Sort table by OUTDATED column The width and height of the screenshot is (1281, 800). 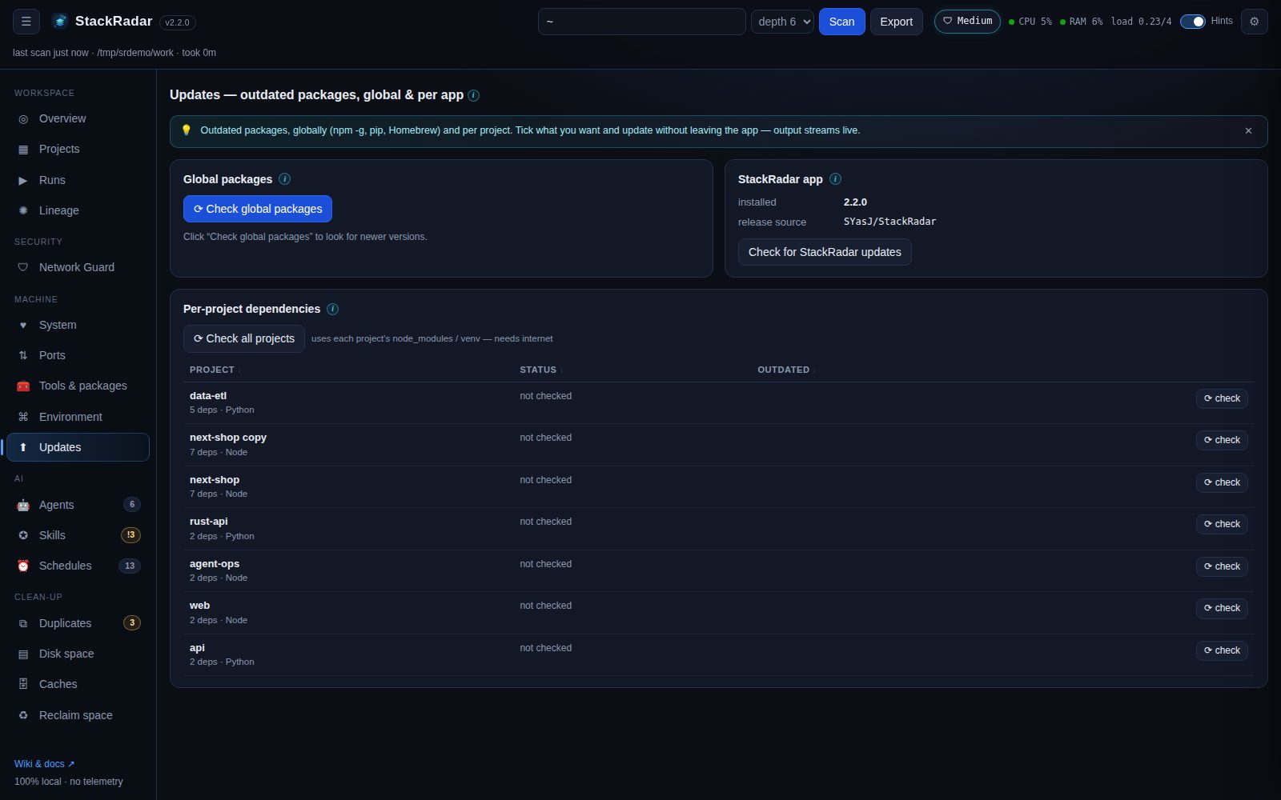[785, 370]
